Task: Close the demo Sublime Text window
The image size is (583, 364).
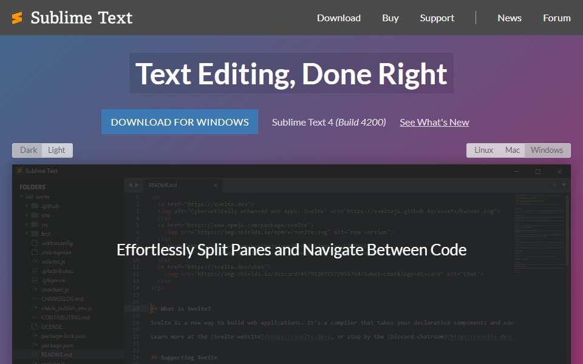Action: pyautogui.click(x=559, y=171)
